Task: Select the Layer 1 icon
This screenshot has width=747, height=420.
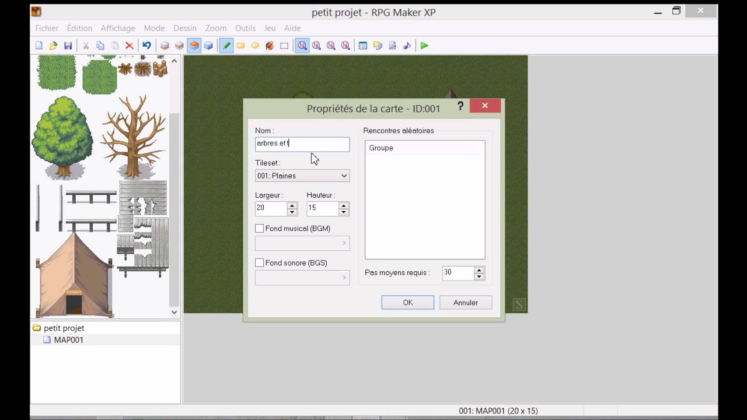Action: 165,45
